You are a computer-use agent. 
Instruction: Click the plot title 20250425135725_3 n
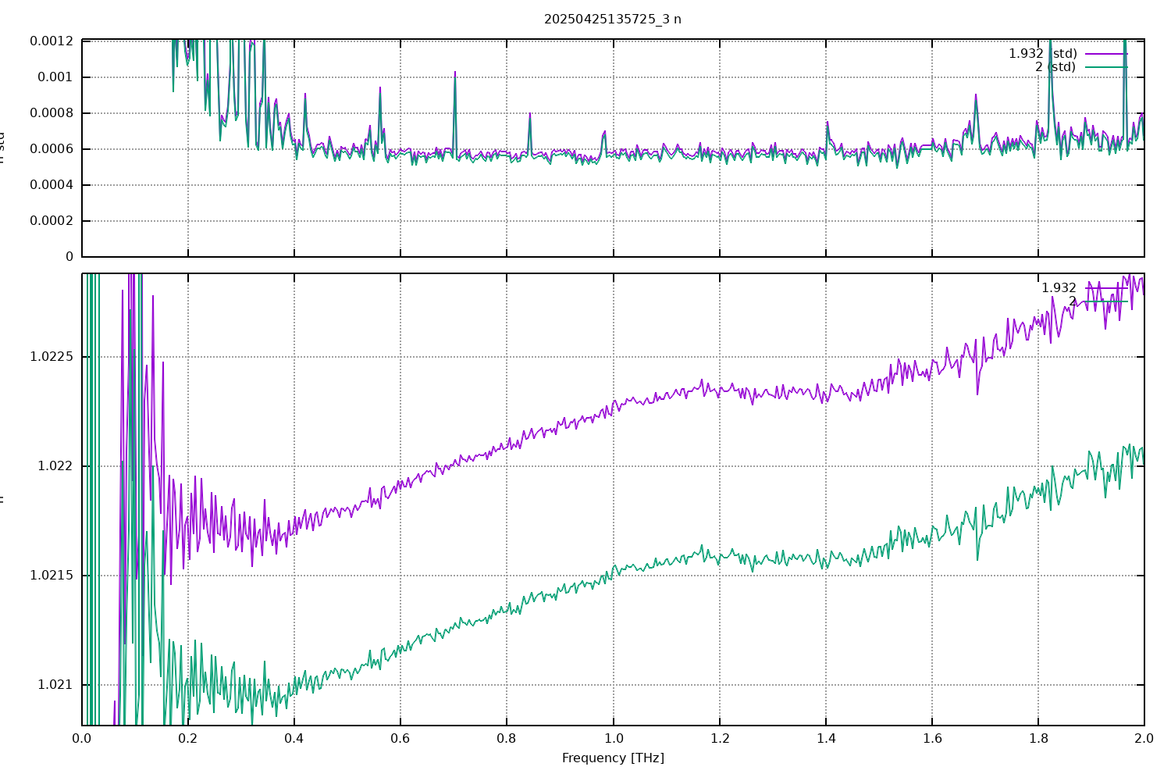pos(612,19)
